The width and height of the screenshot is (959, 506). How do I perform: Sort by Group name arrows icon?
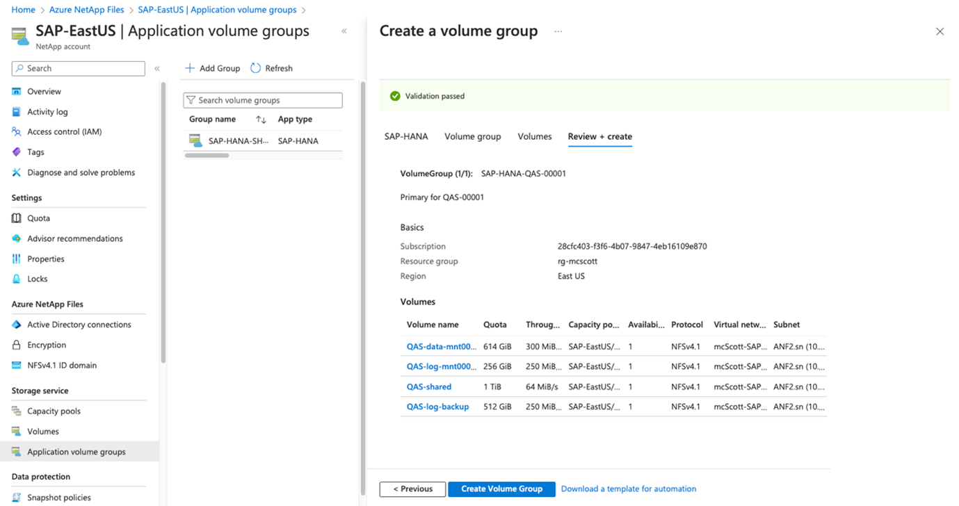pos(261,120)
